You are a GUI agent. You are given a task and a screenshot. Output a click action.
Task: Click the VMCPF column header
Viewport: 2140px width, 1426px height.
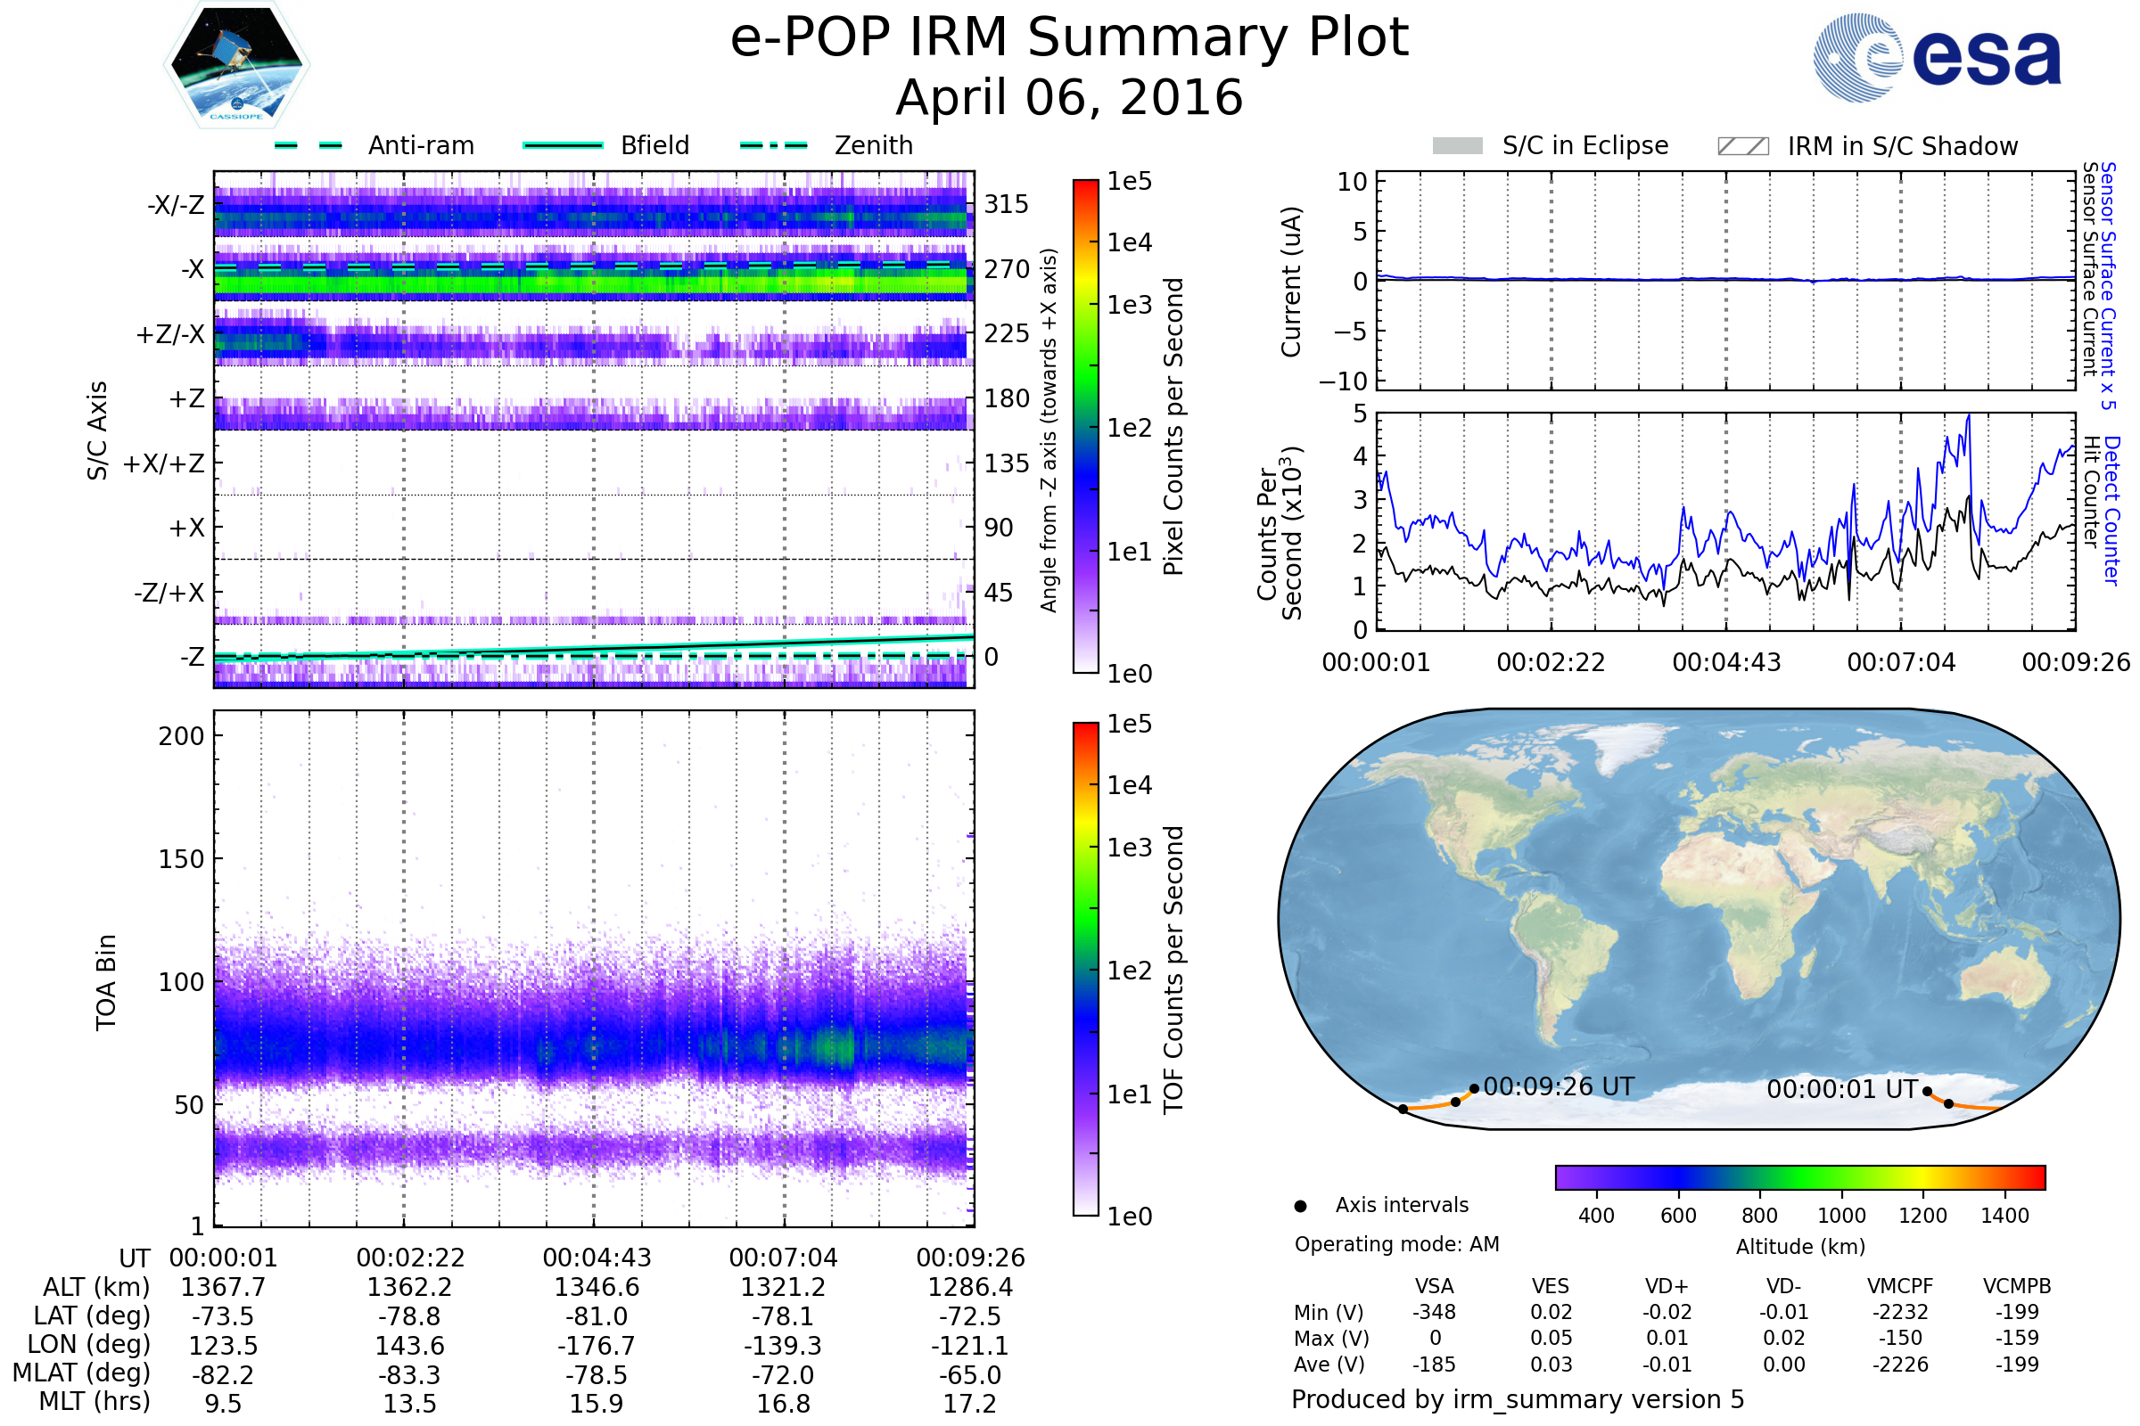pyautogui.click(x=1900, y=1286)
